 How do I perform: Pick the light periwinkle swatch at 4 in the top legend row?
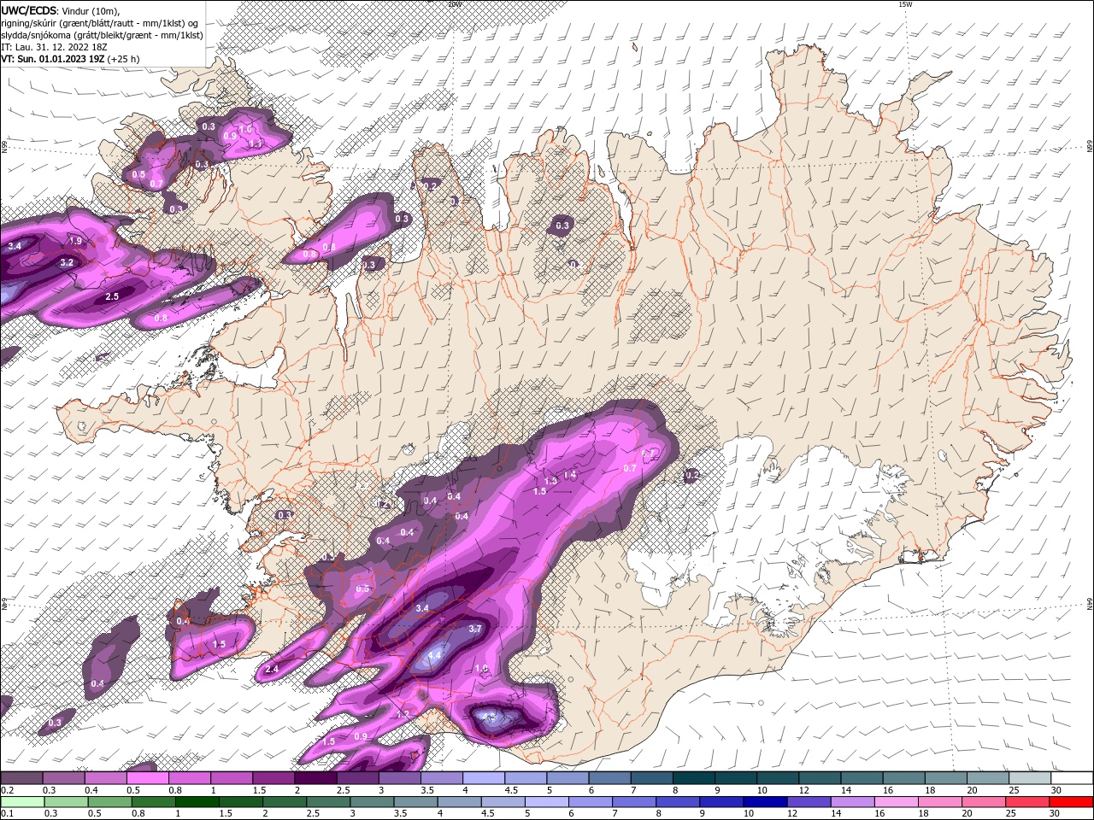click(484, 778)
